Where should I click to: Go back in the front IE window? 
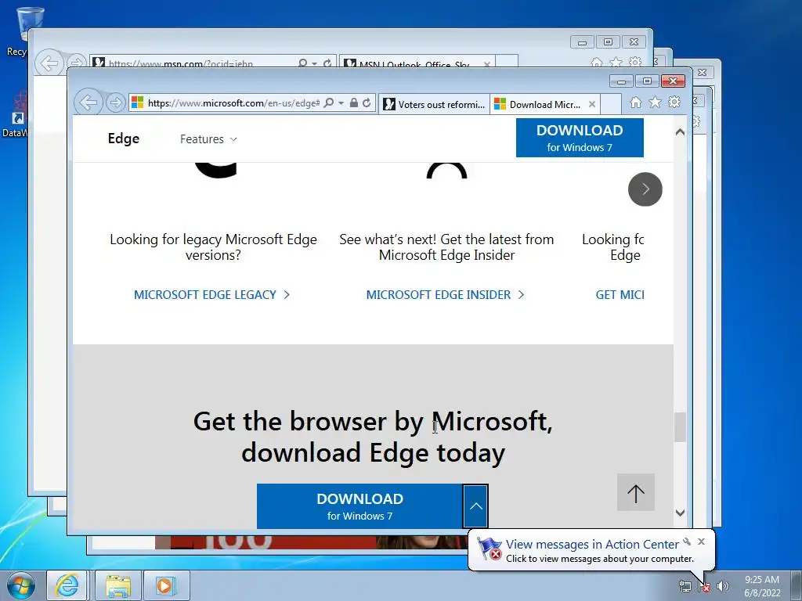coord(88,103)
